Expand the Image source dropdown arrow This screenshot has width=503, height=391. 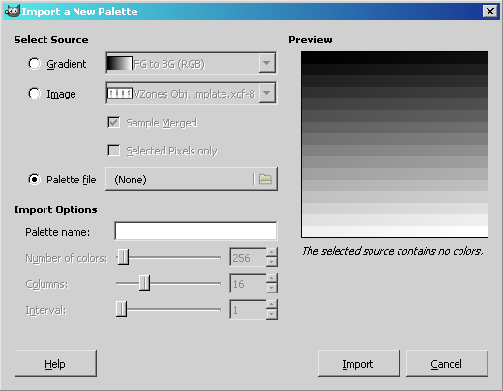[267, 93]
